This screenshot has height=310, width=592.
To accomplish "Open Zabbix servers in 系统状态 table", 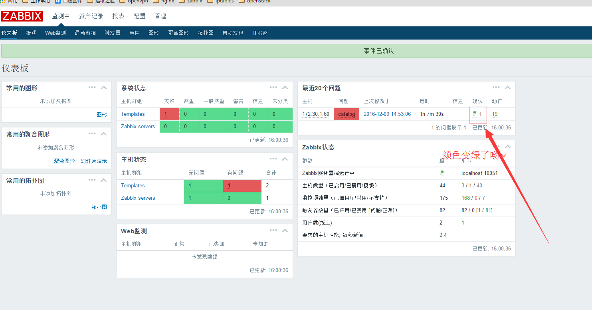I will 138,127.
